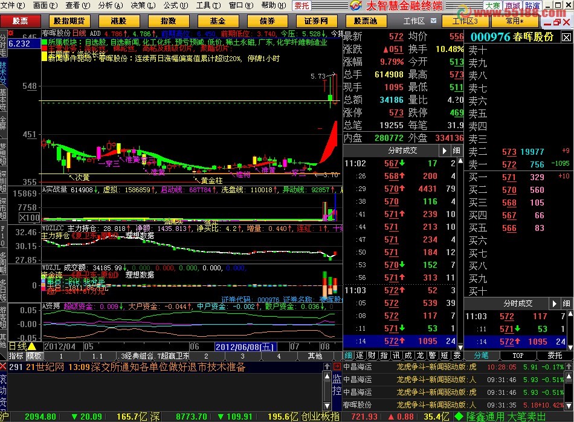Switch to the 常用* workspace tab
Screen dimensions: 574x422
tap(515, 21)
